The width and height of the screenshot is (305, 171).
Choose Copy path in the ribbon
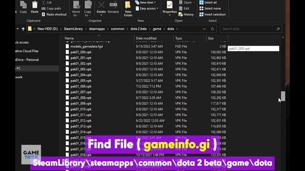point(51,9)
